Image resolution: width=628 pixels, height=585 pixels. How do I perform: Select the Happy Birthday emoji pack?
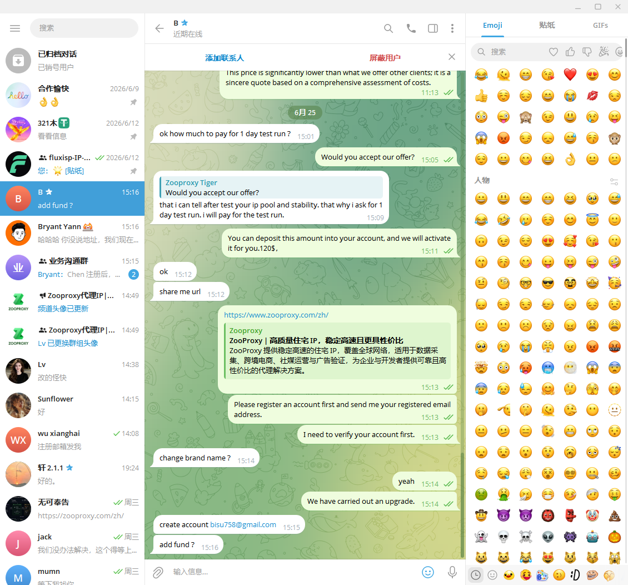tap(542, 575)
